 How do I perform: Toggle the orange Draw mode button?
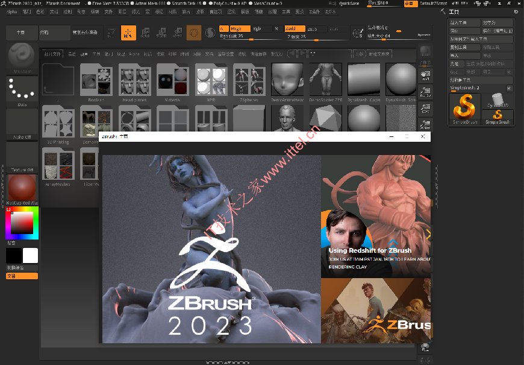pyautogui.click(x=128, y=33)
